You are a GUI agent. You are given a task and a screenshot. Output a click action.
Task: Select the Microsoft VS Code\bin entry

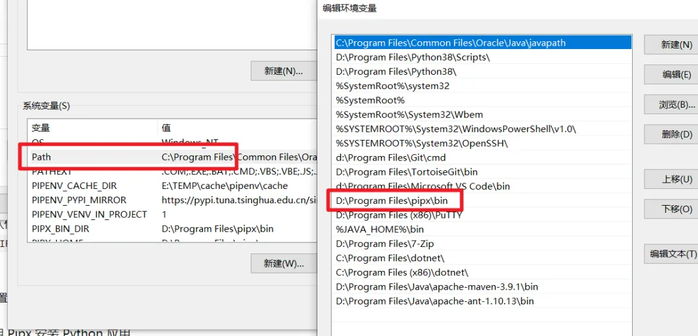click(x=483, y=186)
